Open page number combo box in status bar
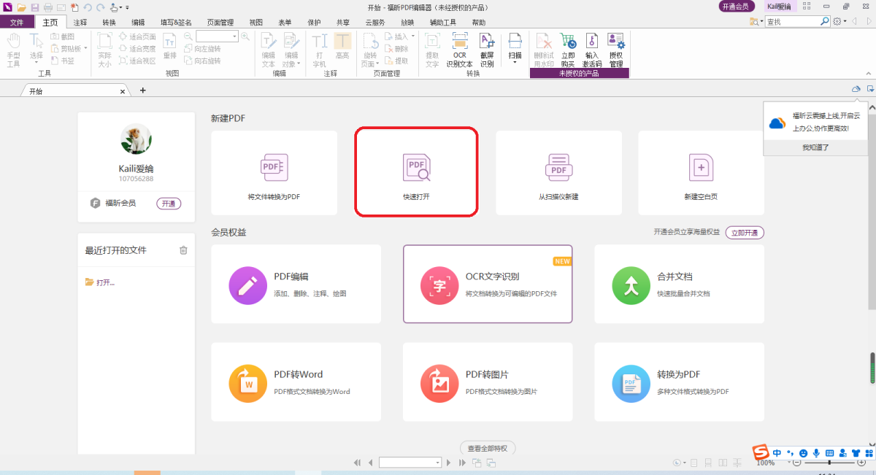The height and width of the screenshot is (475, 876). 410,463
